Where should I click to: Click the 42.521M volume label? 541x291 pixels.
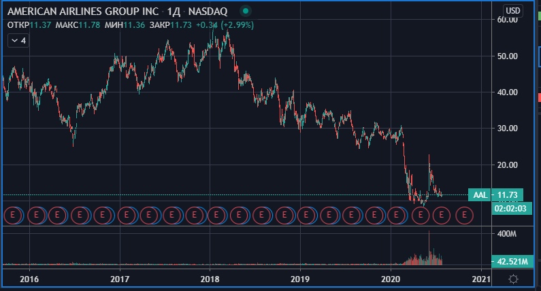point(512,262)
